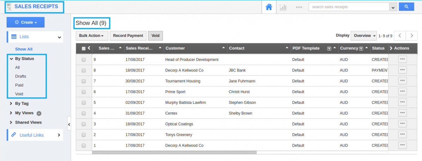The height and width of the screenshot is (161, 422).
Task: Click the Tonys Greenery customer cell
Action: pyautogui.click(x=178, y=135)
